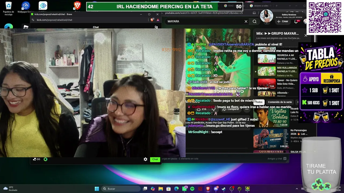The width and height of the screenshot is (344, 193).
Task: Open the site settings icon beside kick.com address
Action: click(x=33, y=20)
